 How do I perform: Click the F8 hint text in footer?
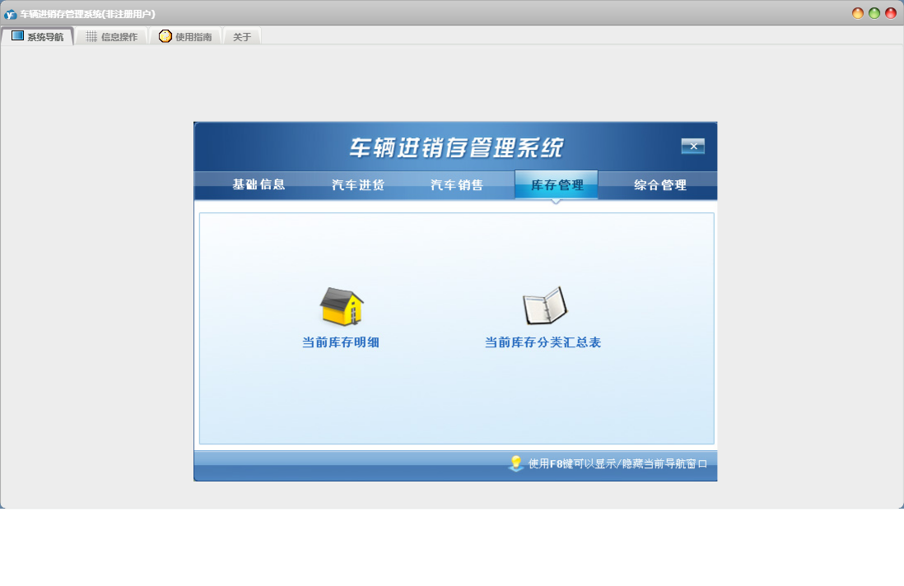pos(617,464)
